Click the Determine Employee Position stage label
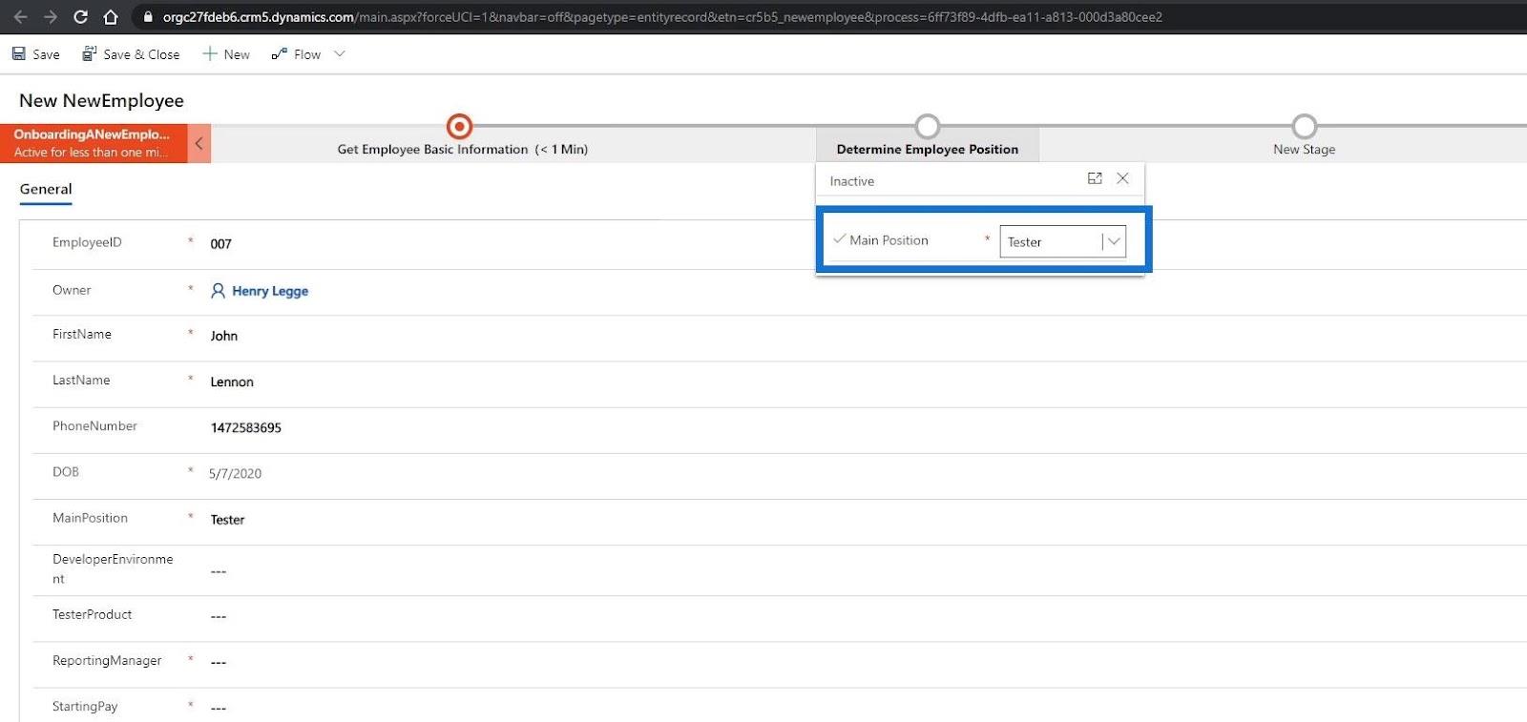Screen dimensions: 1527x722 click(x=928, y=150)
